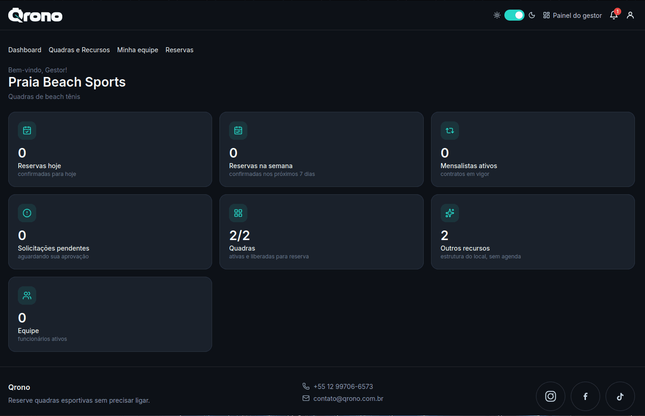Click the phone icon in footer
Viewport: 645px width, 416px height.
306,386
